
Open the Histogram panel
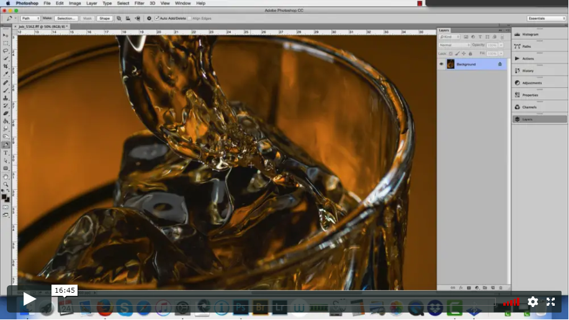[540, 34]
